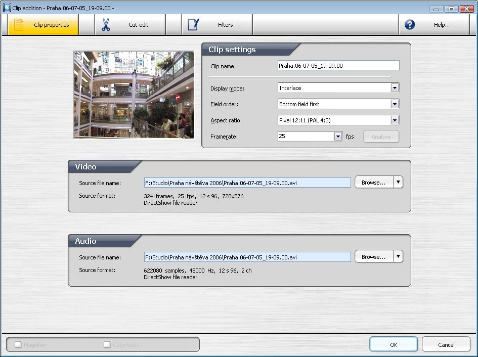Screen dimensions: 478x357
Task: Click the shopping mall video preview thumbnail
Action: (x=134, y=95)
